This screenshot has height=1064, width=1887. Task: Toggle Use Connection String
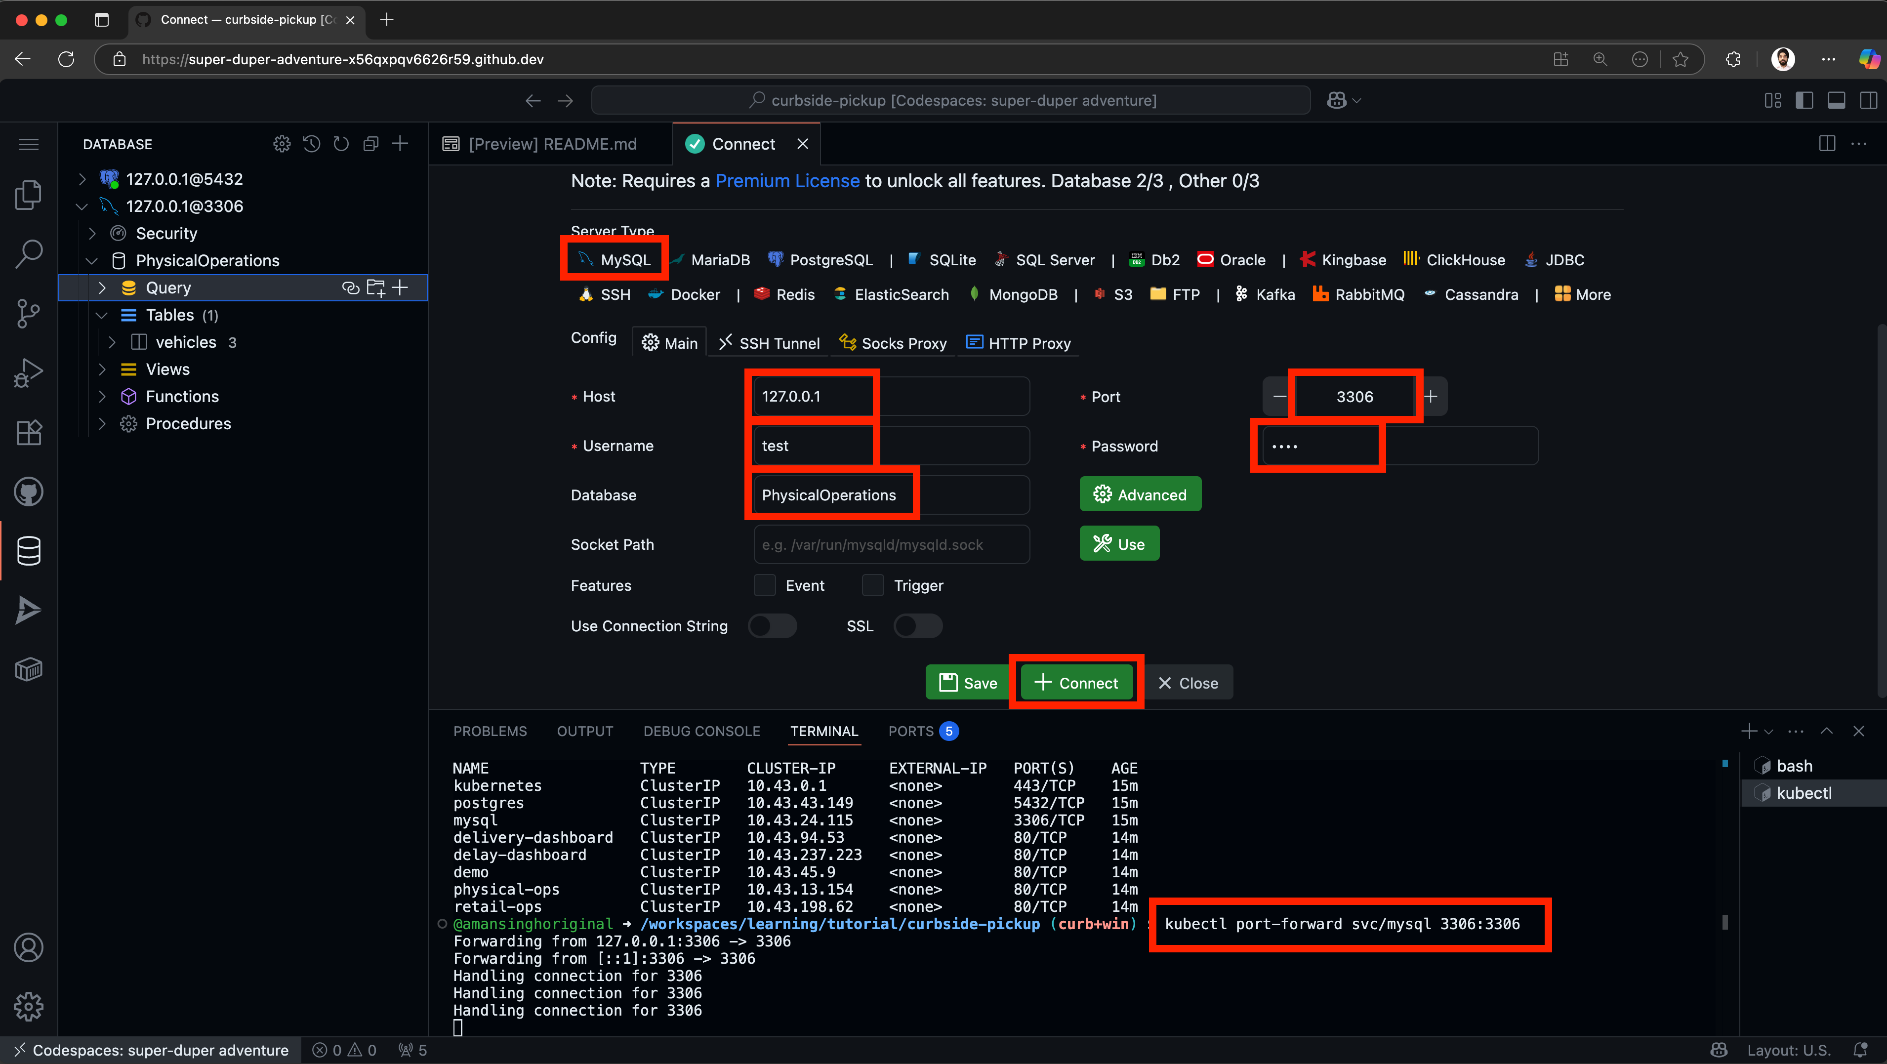pos(772,626)
